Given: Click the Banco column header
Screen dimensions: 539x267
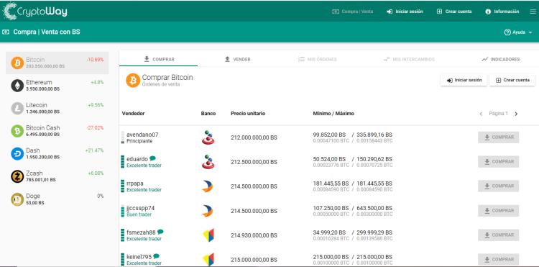Looking at the screenshot, I should pyautogui.click(x=208, y=114).
